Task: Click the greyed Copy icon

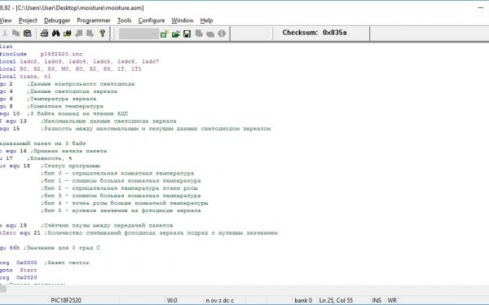Action: click(16, 33)
